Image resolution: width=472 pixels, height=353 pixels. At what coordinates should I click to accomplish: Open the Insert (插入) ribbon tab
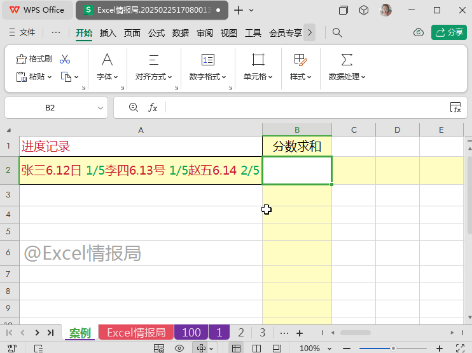point(108,32)
